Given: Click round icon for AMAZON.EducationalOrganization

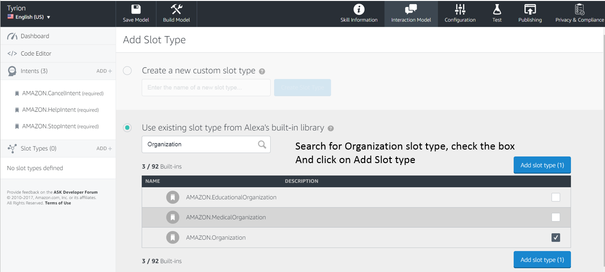Looking at the screenshot, I should pyautogui.click(x=173, y=197).
